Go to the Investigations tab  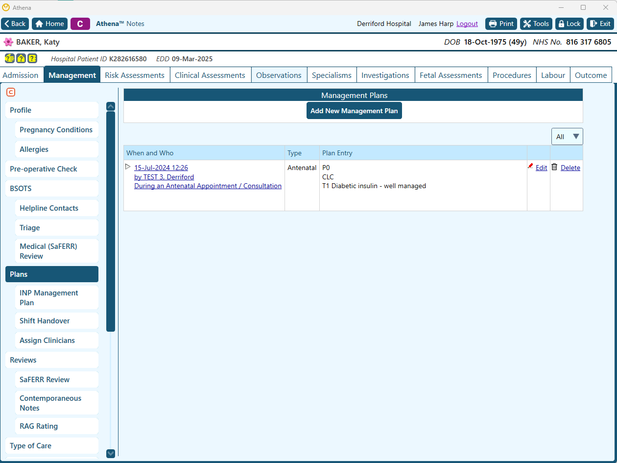point(385,75)
